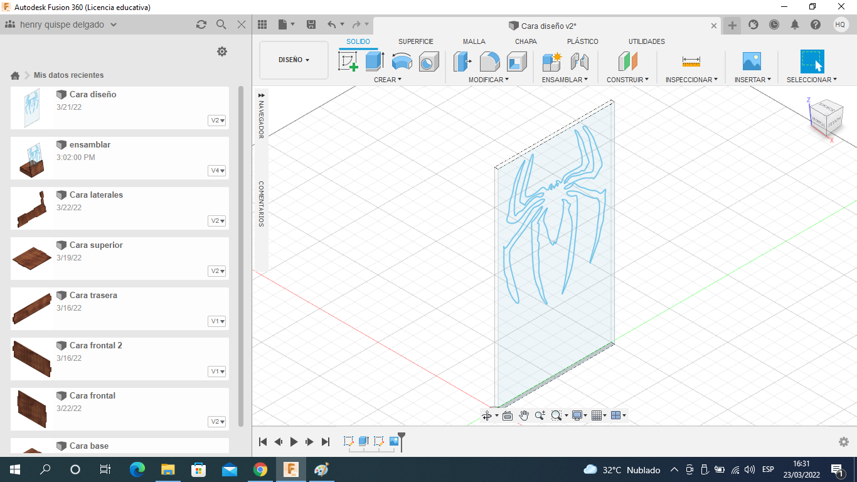
Task: Open the DISEÑO workspace dropdown
Action: [x=294, y=60]
